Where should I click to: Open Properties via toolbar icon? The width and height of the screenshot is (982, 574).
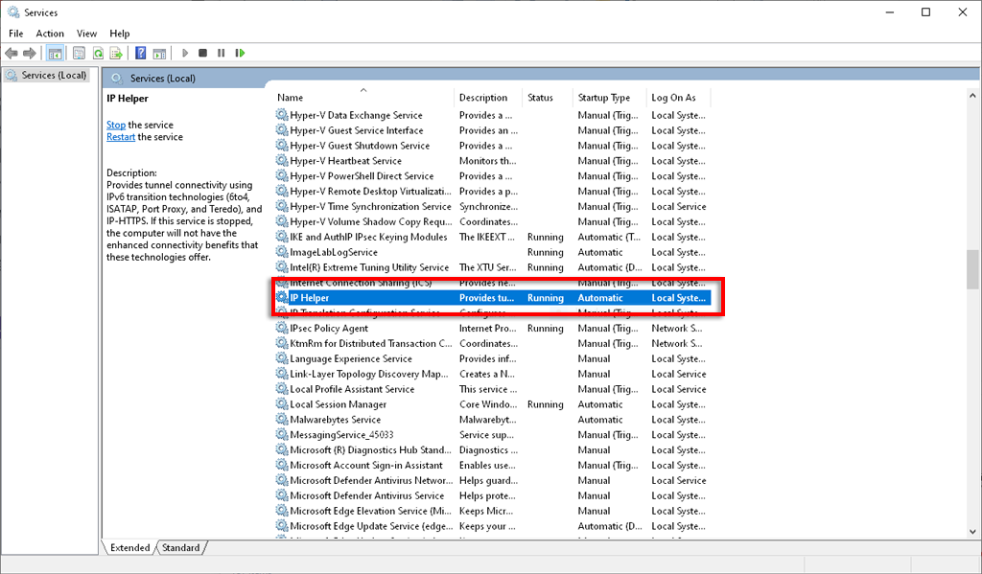[x=78, y=54]
